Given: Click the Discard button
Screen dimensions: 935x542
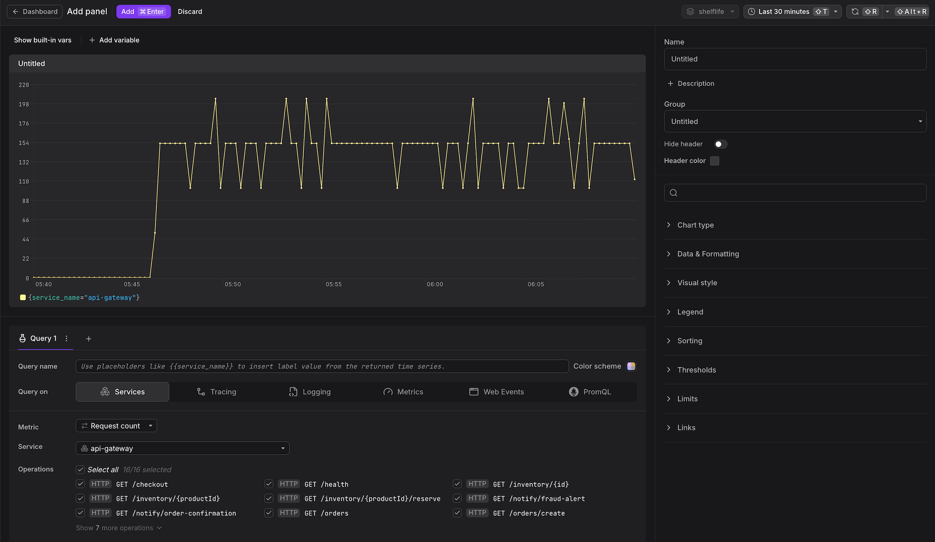Looking at the screenshot, I should (x=190, y=11).
